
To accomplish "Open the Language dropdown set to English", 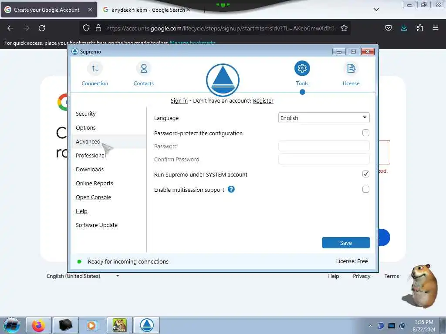I will [x=324, y=118].
